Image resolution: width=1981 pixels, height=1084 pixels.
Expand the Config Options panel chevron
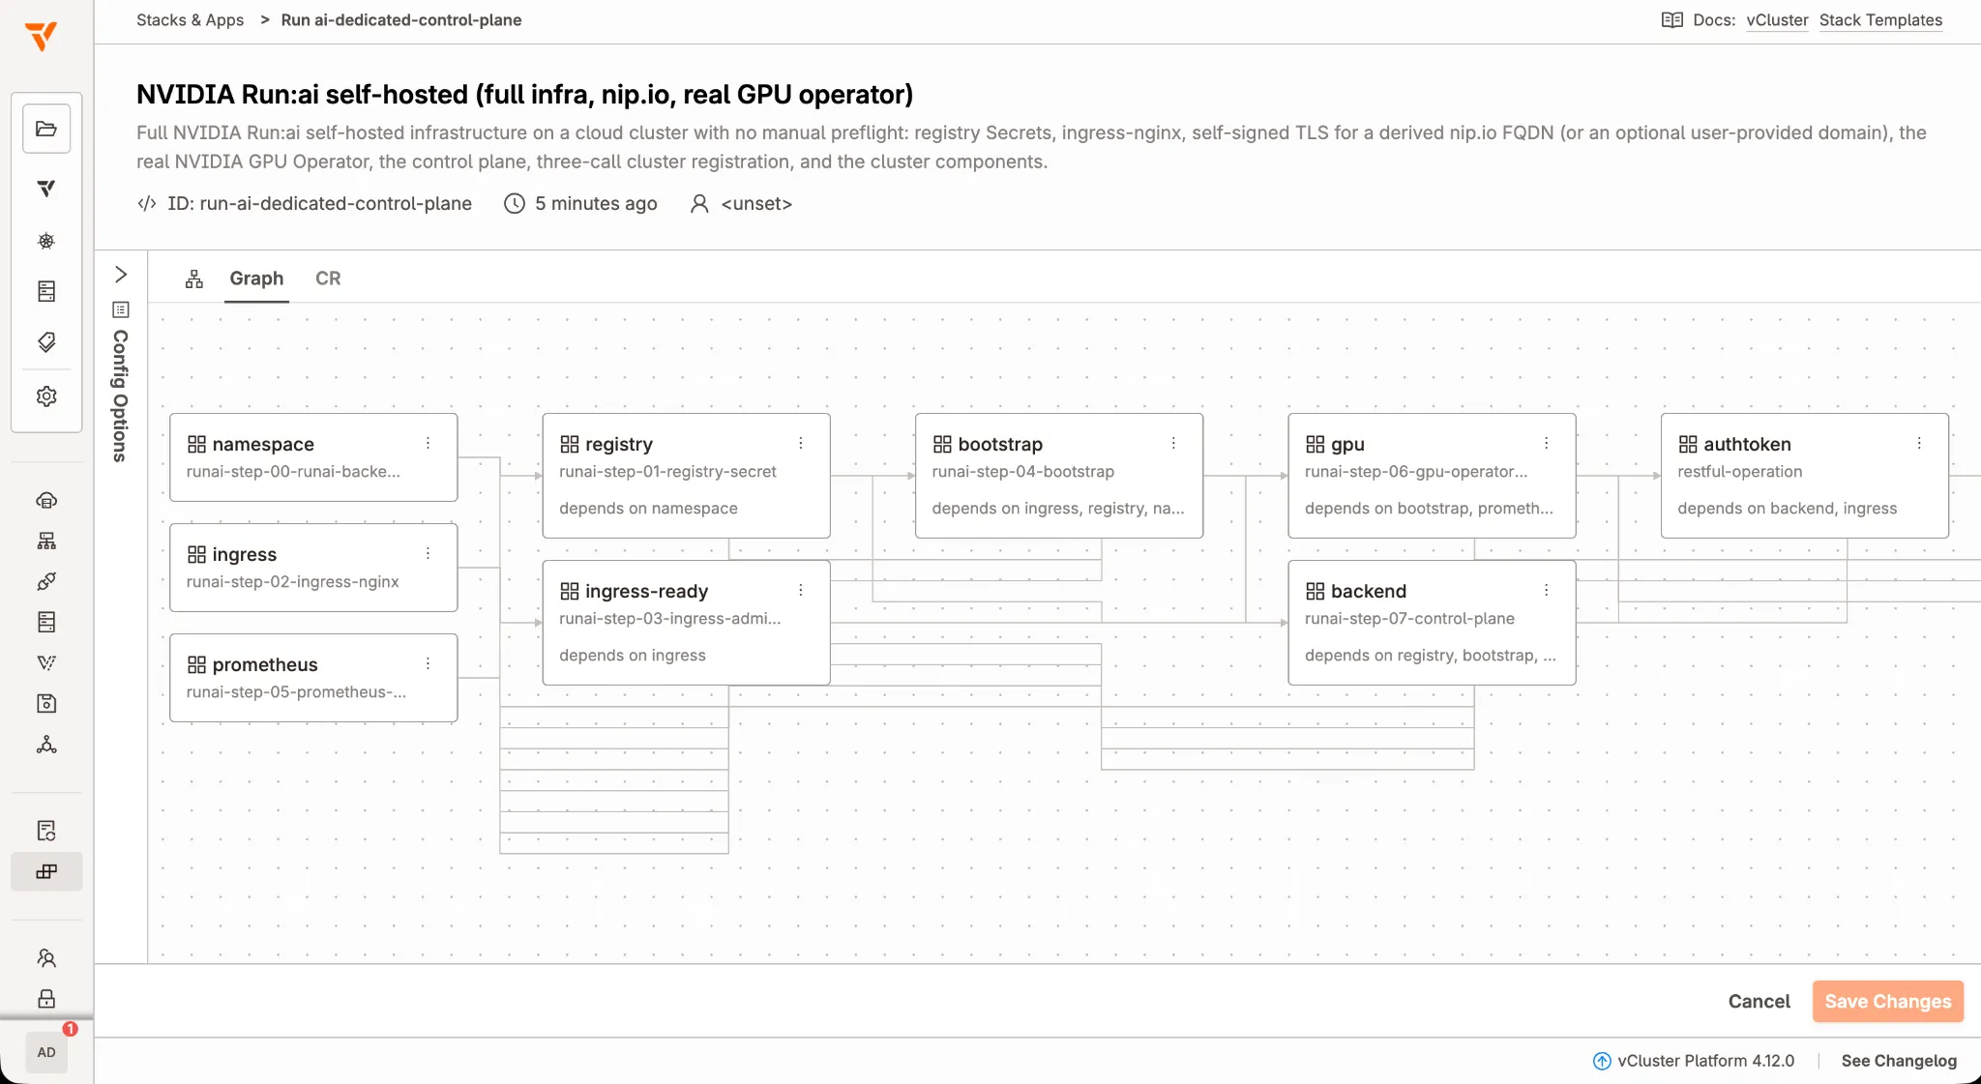point(121,275)
